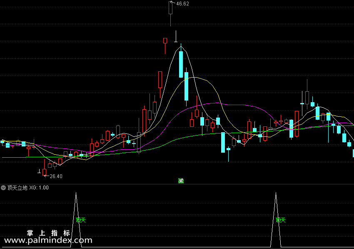The image size is (354, 249).
Task: Collapse the 顶天立地 indicator panel chevron
Action: (3, 188)
